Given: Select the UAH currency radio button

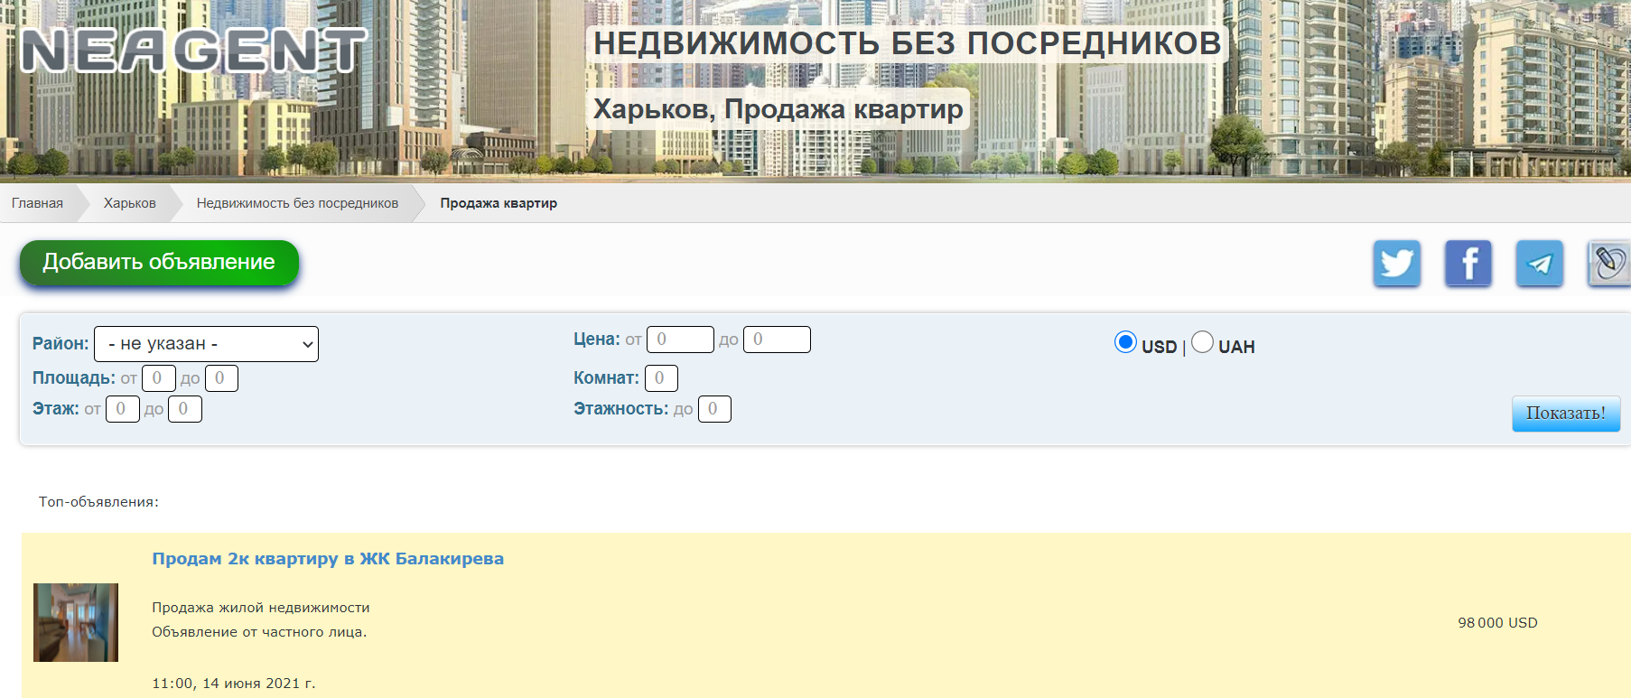Looking at the screenshot, I should 1202,342.
